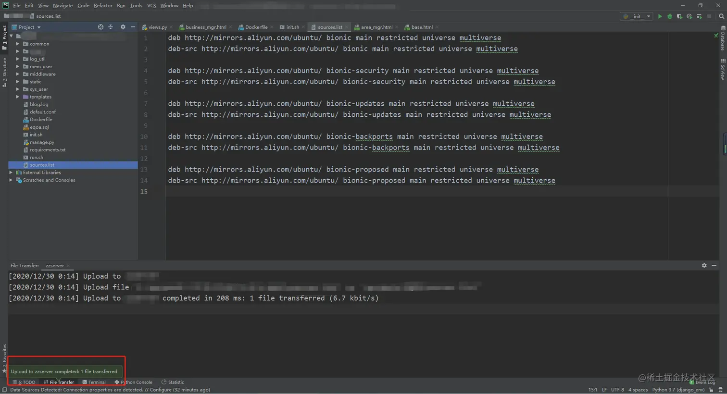Open File Transfer panel gear settings
The height and width of the screenshot is (394, 727).
click(x=704, y=266)
